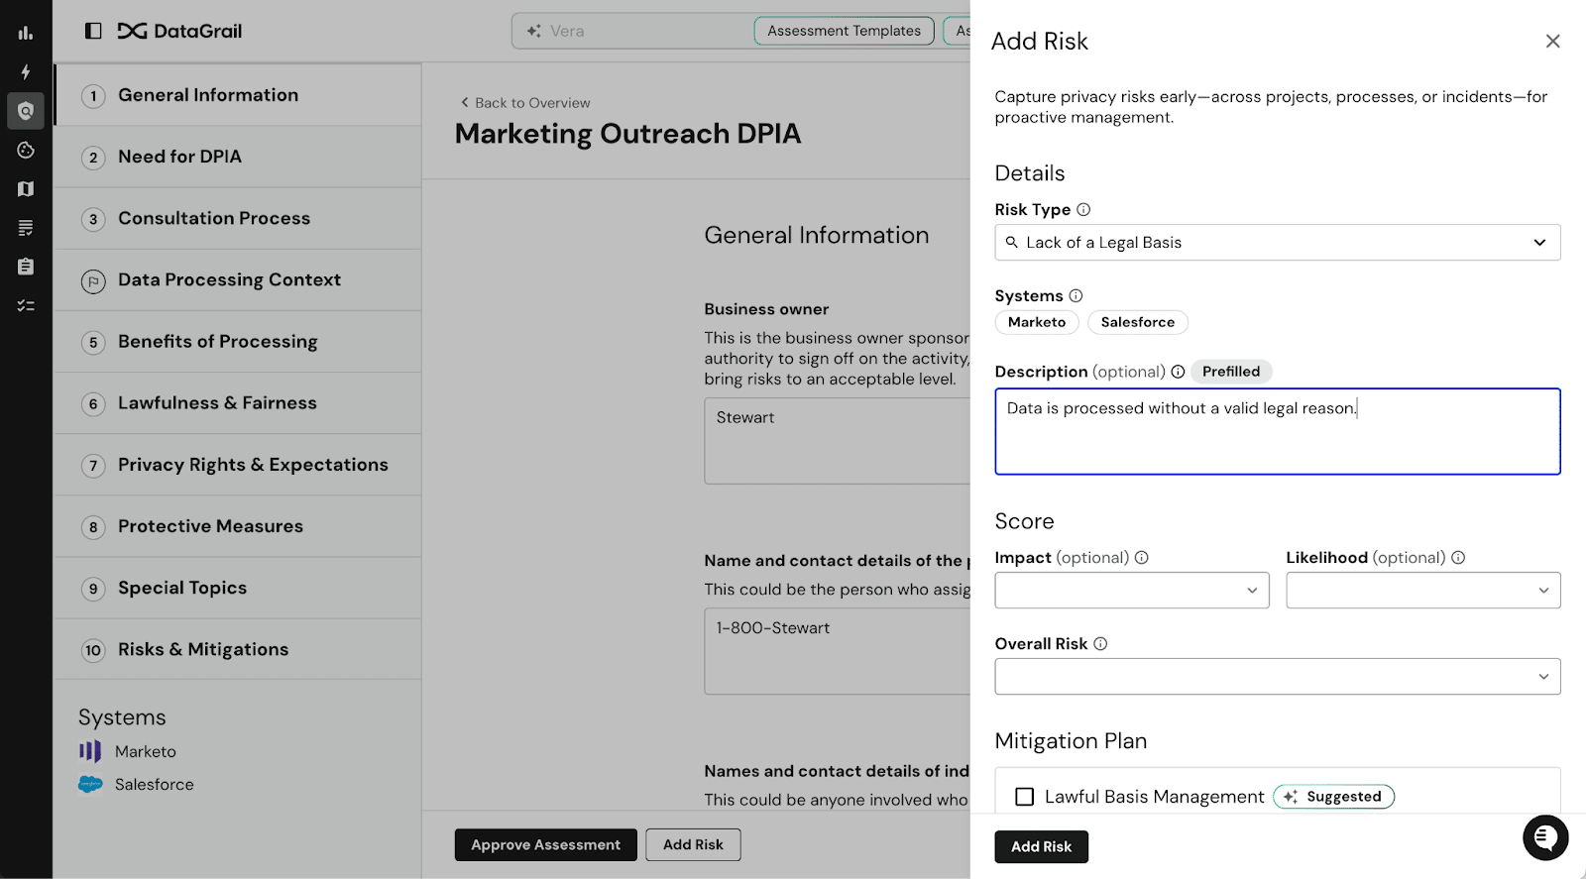Open Protective Measures section
Screen dimensions: 1586x879
[x=238, y=526]
